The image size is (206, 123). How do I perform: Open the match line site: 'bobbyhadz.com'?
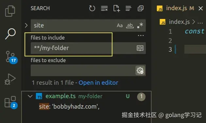tap(69, 106)
